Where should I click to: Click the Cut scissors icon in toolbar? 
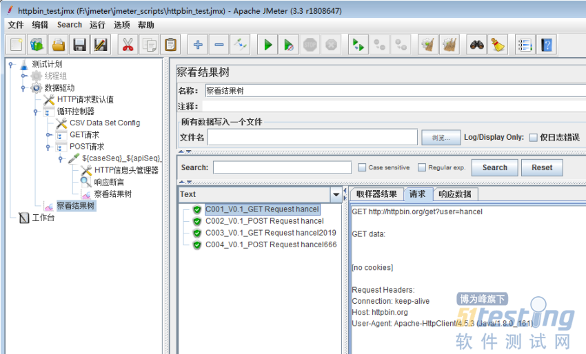[127, 45]
